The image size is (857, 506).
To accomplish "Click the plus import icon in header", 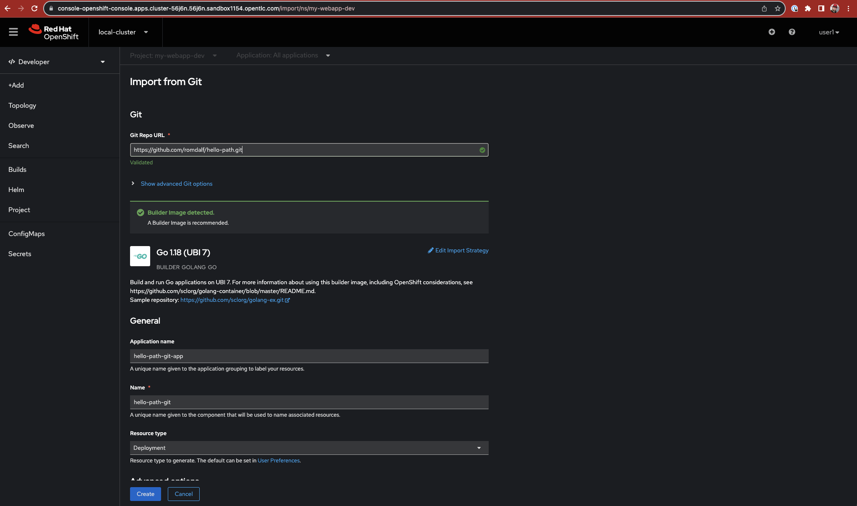I will point(771,32).
